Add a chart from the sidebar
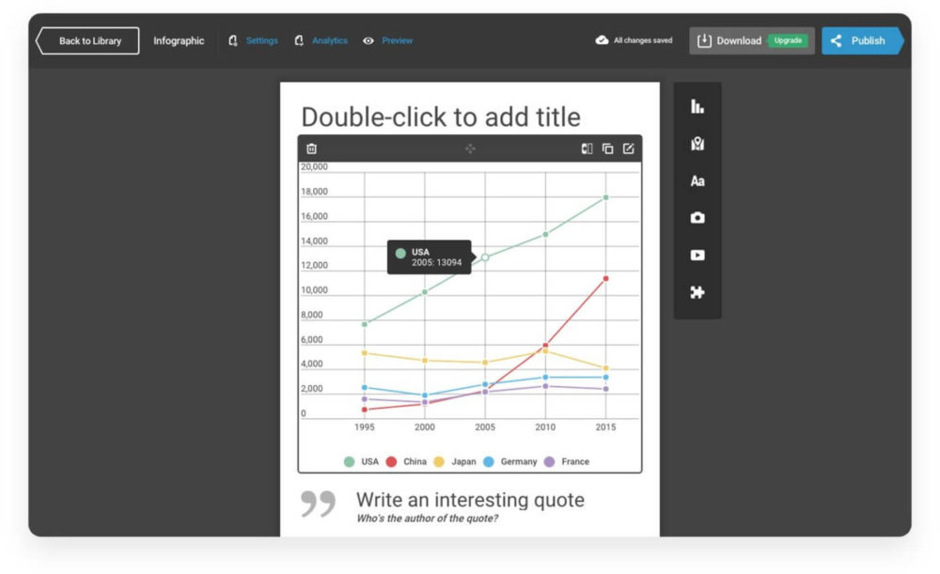Viewport: 940px width, 574px height. (x=697, y=107)
